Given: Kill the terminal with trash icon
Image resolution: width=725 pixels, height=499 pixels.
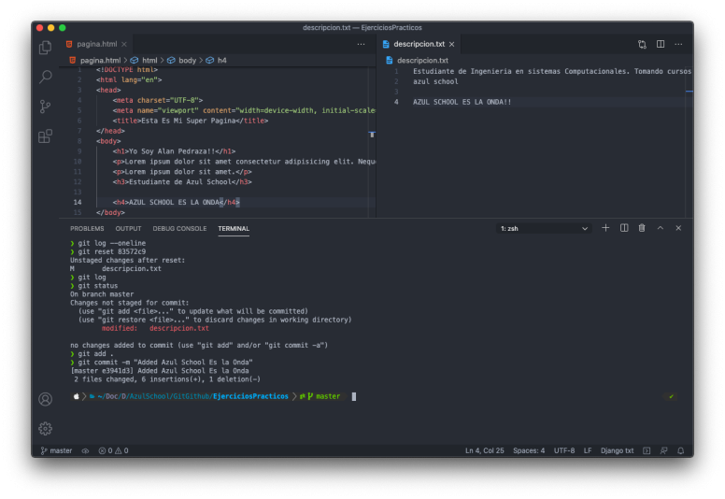Looking at the screenshot, I should click(642, 228).
